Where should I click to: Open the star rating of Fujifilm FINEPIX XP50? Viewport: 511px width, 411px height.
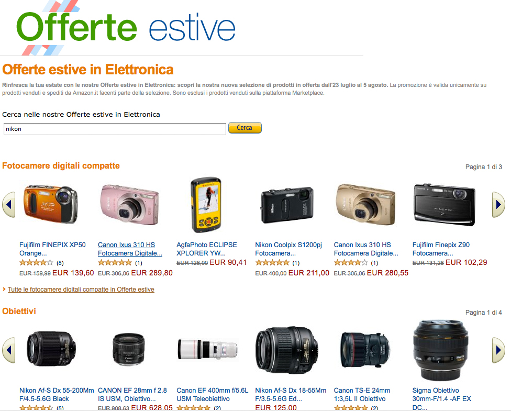click(36, 262)
